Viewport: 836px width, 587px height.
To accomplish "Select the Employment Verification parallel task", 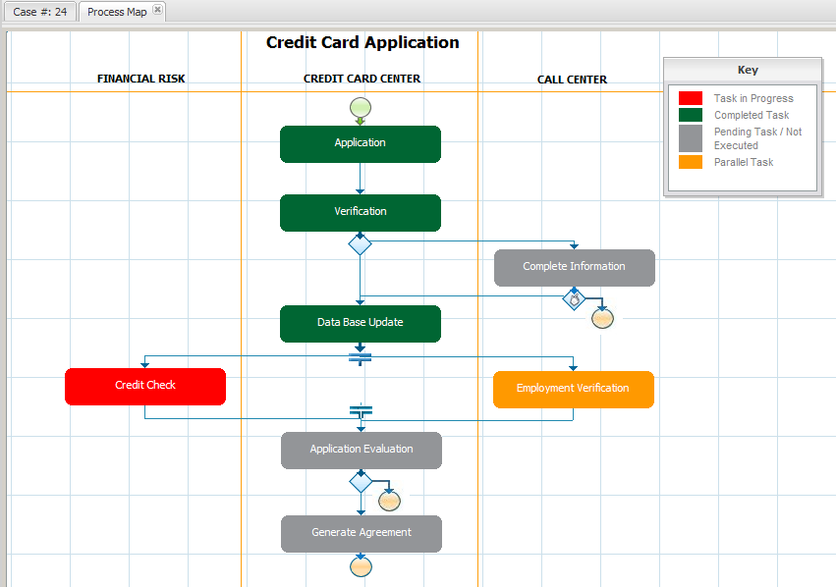I will pyautogui.click(x=573, y=389).
